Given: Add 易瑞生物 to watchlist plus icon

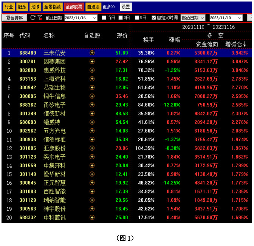Looking at the screenshot, I should point(92,87).
